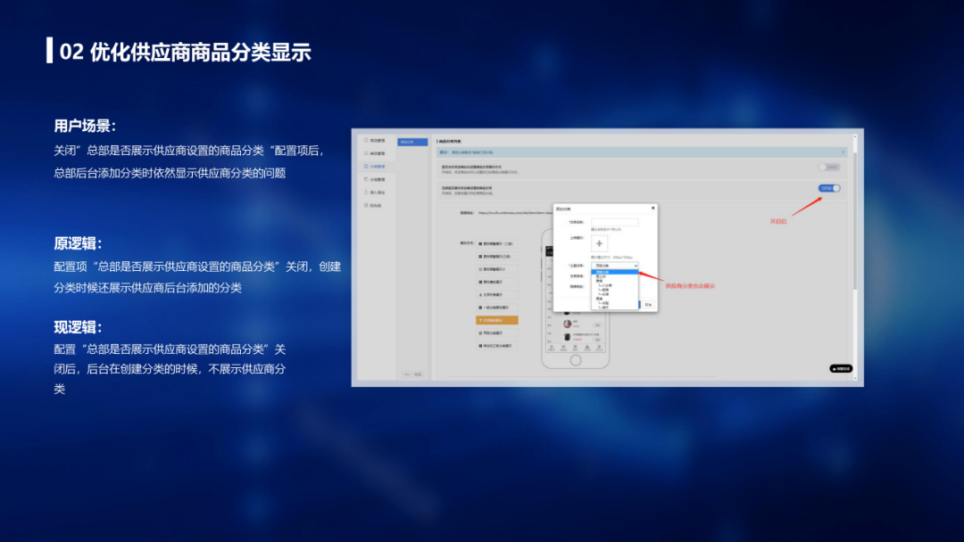The height and width of the screenshot is (542, 964).
Task: Select the blue 商品分类 submenu tab
Action: pos(412,142)
